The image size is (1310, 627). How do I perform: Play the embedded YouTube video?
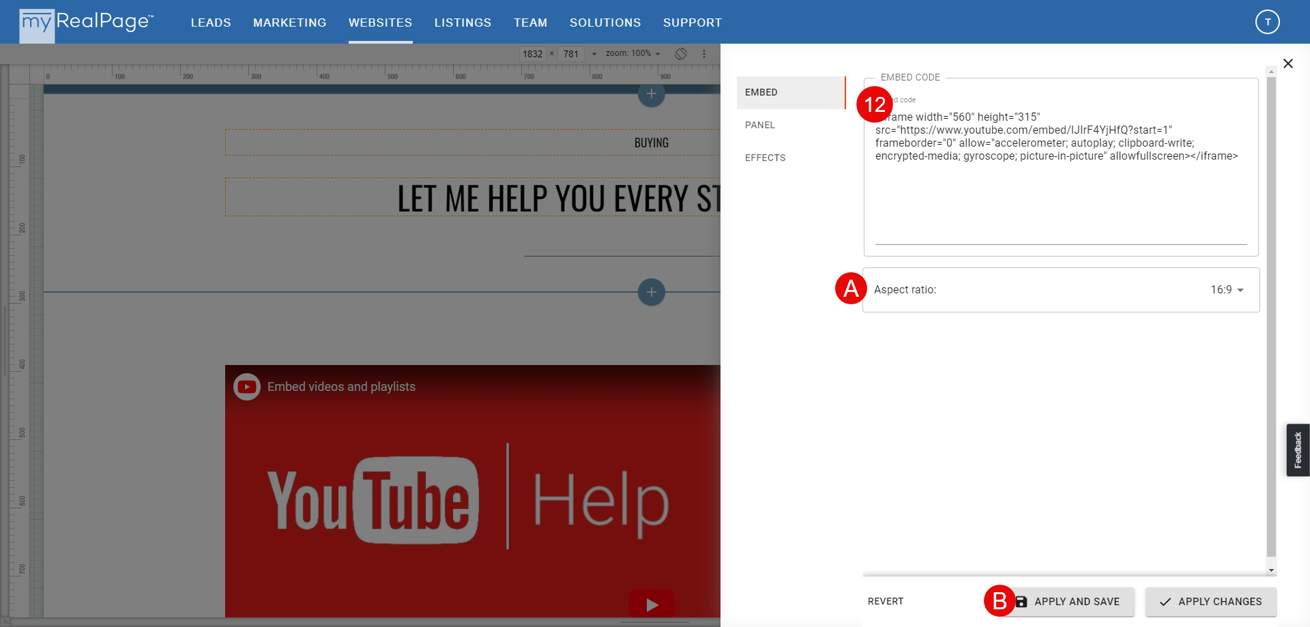point(651,604)
